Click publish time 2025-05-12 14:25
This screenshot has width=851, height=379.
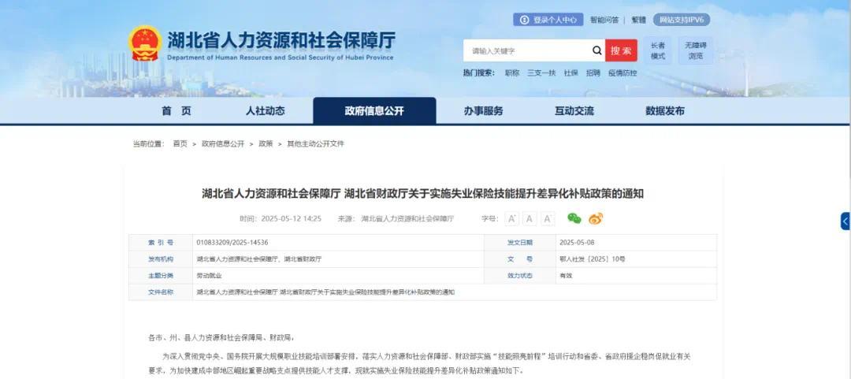pos(292,219)
